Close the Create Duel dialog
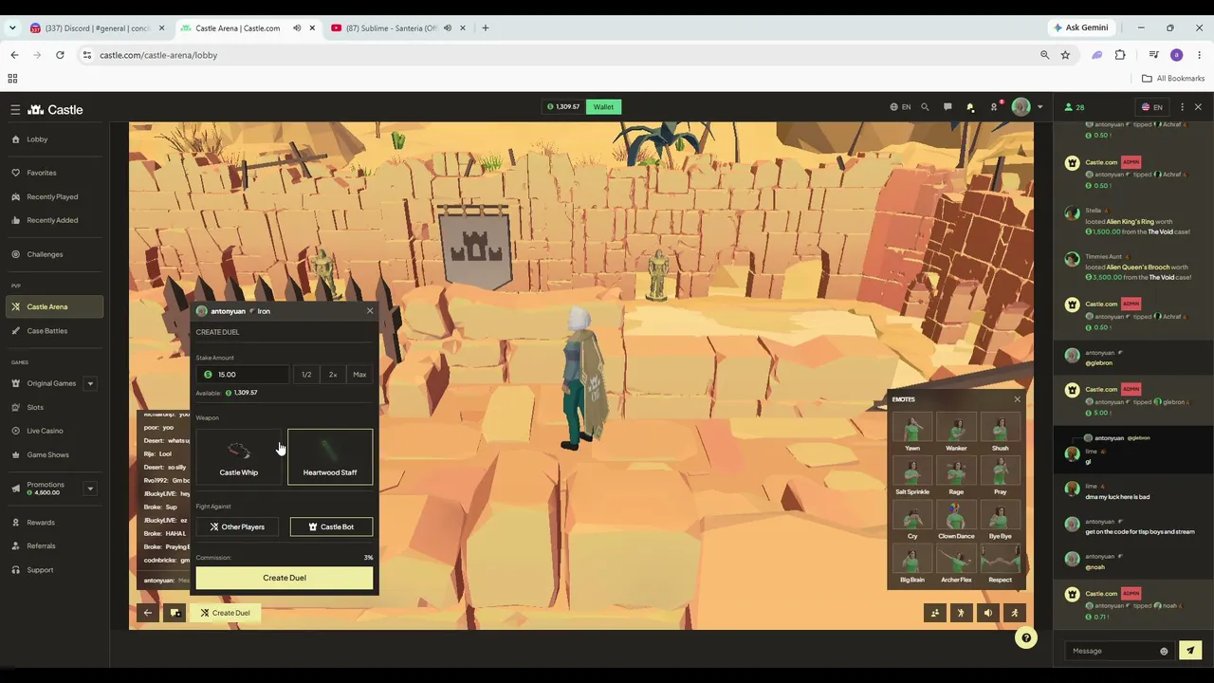 coord(370,311)
